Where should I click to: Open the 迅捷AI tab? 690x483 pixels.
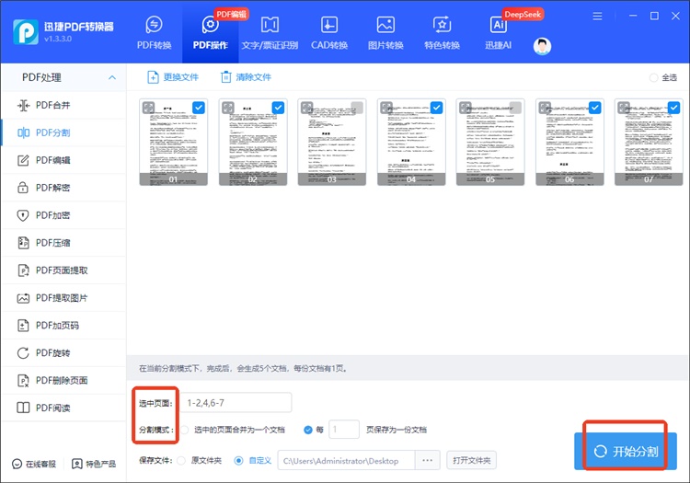coord(498,32)
